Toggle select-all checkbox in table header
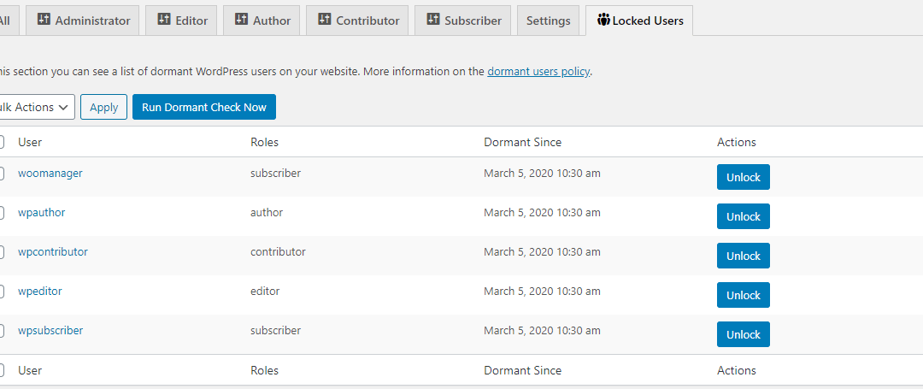The height and width of the screenshot is (389, 923). (1, 142)
